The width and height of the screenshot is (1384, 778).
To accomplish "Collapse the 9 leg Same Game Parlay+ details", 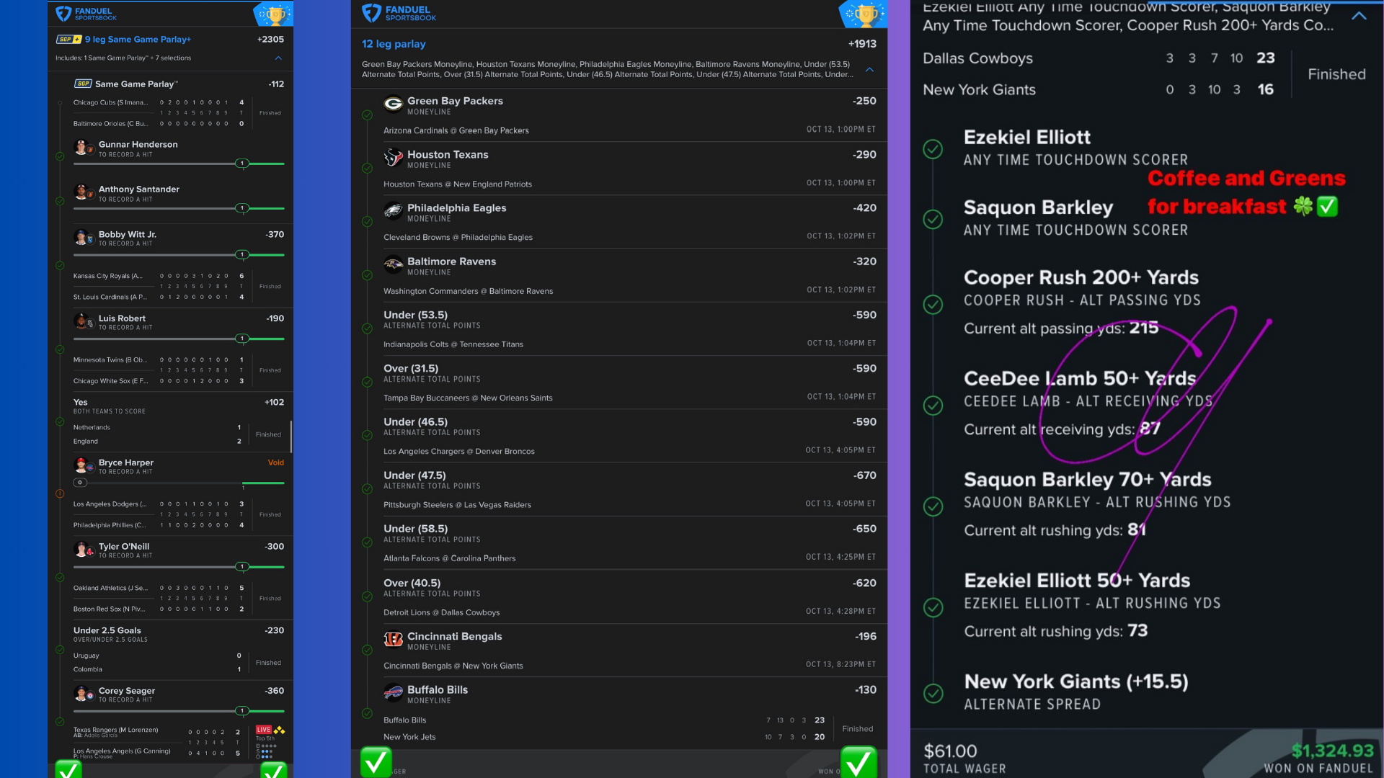I will point(278,58).
